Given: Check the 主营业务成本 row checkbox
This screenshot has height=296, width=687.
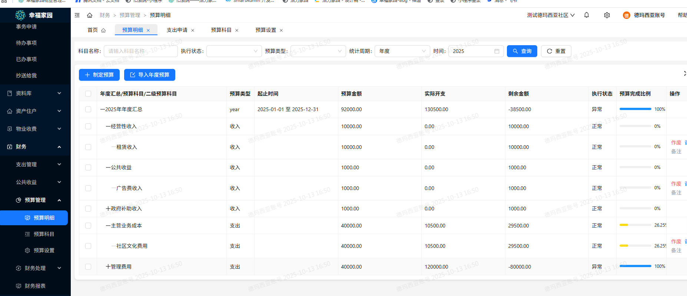Looking at the screenshot, I should tap(88, 226).
